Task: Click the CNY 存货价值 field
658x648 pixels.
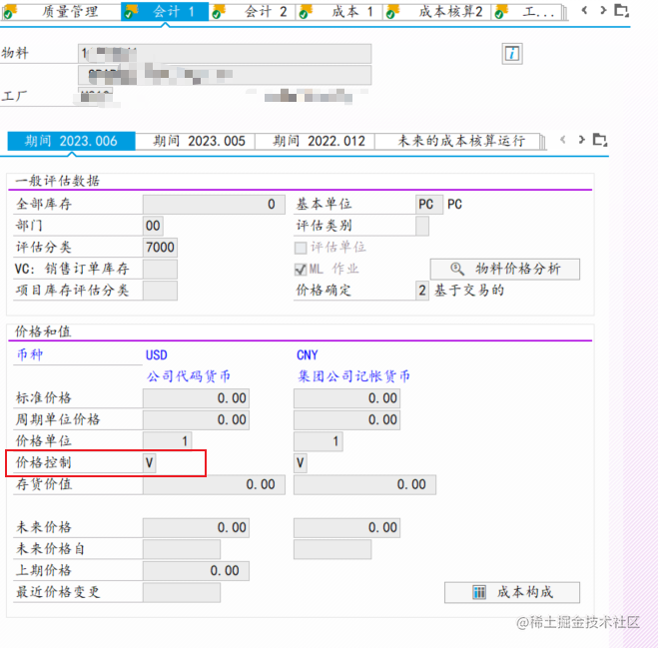Action: [365, 484]
